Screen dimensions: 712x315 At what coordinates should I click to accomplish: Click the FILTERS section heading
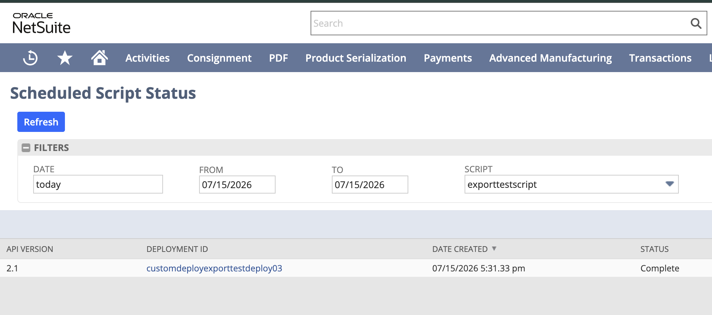point(52,148)
